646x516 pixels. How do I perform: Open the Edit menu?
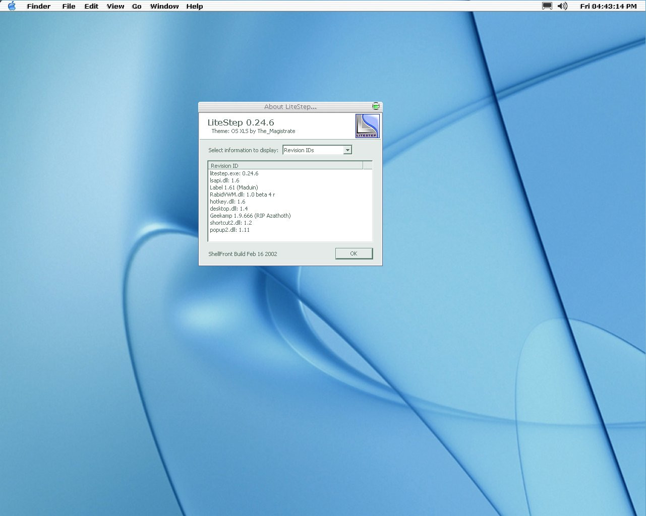(91, 6)
